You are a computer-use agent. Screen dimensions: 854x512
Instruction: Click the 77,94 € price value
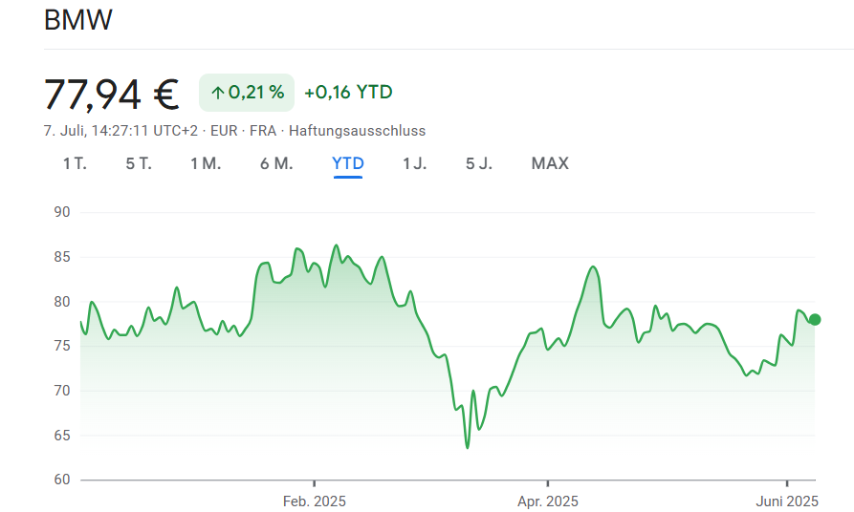tap(111, 95)
